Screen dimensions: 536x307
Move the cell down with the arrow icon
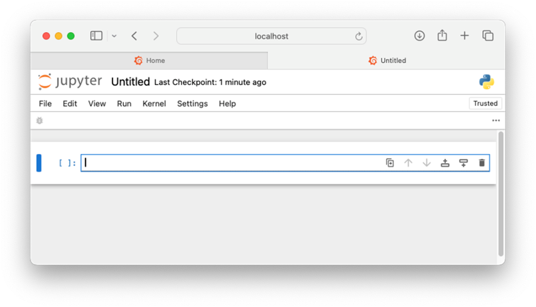click(427, 163)
